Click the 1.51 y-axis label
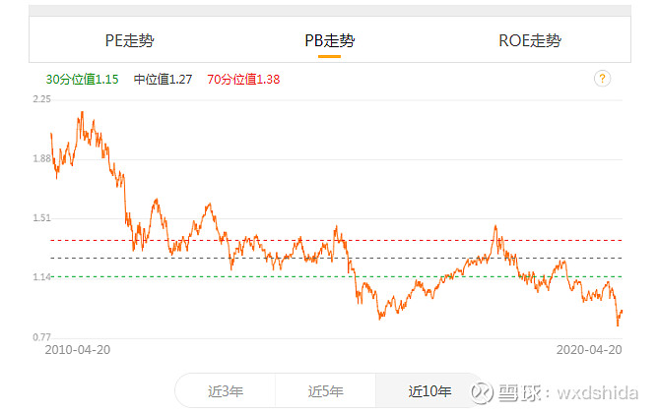The height and width of the screenshot is (413, 658). click(x=41, y=218)
